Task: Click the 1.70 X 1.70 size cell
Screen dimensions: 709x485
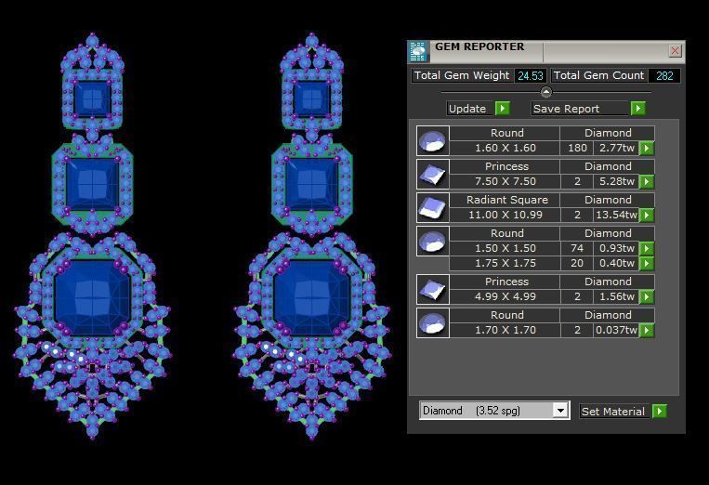Action: pyautogui.click(x=505, y=330)
